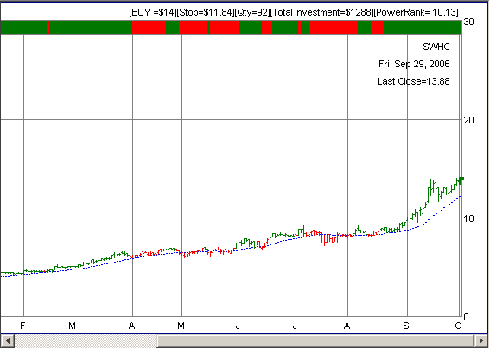Select the O month label on the time axis
Image resolution: width=490 pixels, height=348 pixels.
click(458, 326)
